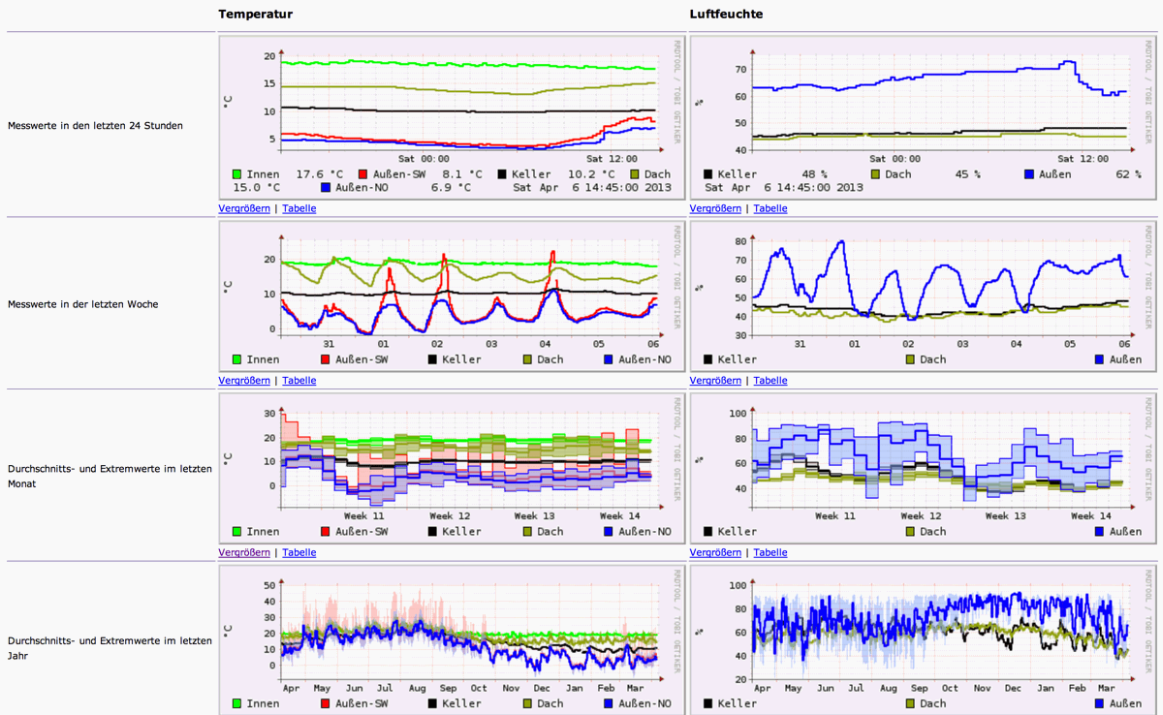
Task: Click green Innen swatch in weekly temperature legend
Action: click(x=237, y=359)
